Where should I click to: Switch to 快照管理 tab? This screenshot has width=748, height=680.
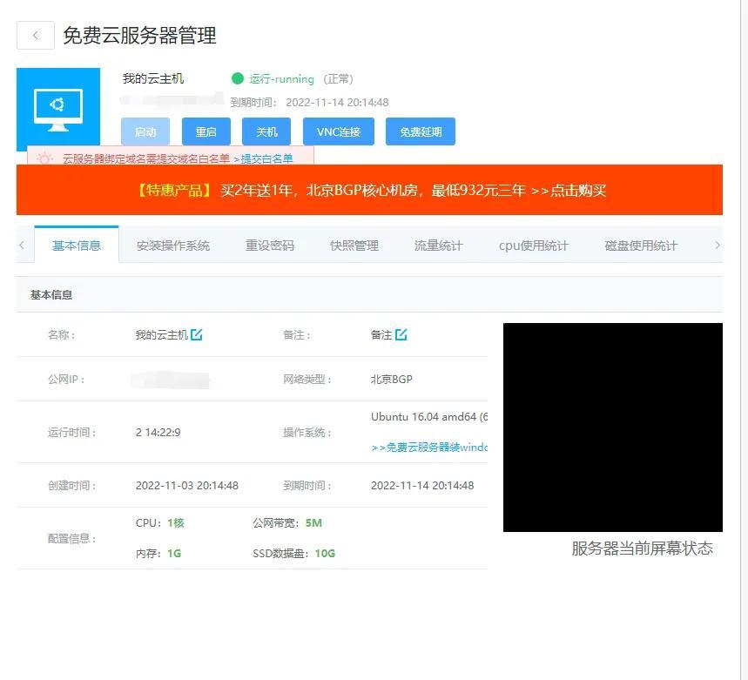coord(354,246)
